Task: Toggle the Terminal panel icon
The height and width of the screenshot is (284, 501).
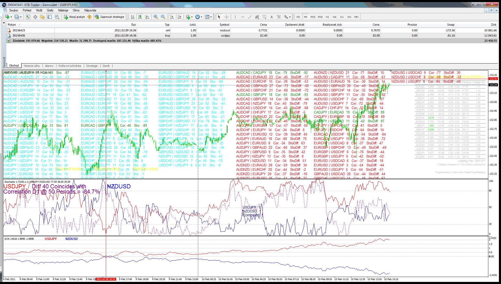Action: 50,17
